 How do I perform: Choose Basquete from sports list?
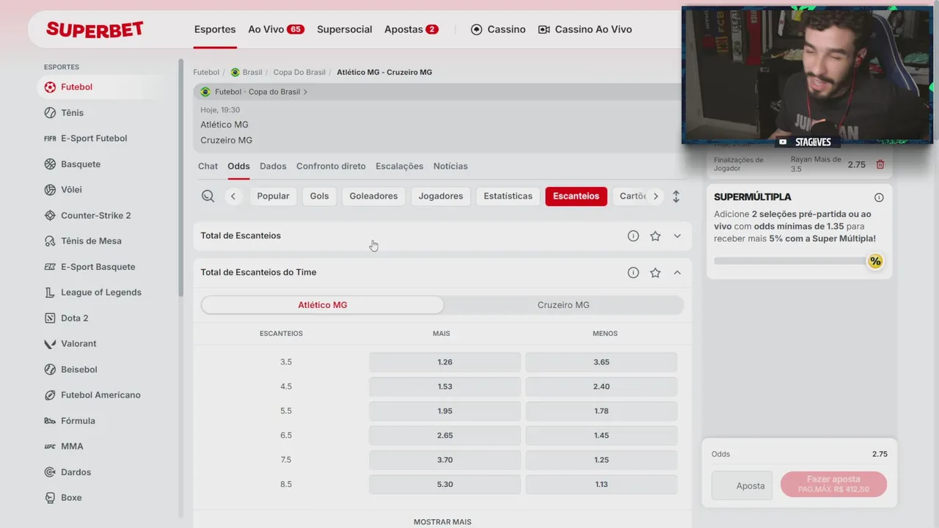point(72,164)
